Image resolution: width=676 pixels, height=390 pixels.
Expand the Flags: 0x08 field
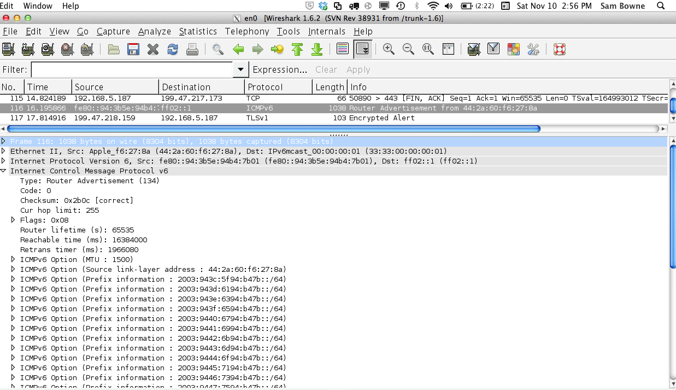coord(14,220)
